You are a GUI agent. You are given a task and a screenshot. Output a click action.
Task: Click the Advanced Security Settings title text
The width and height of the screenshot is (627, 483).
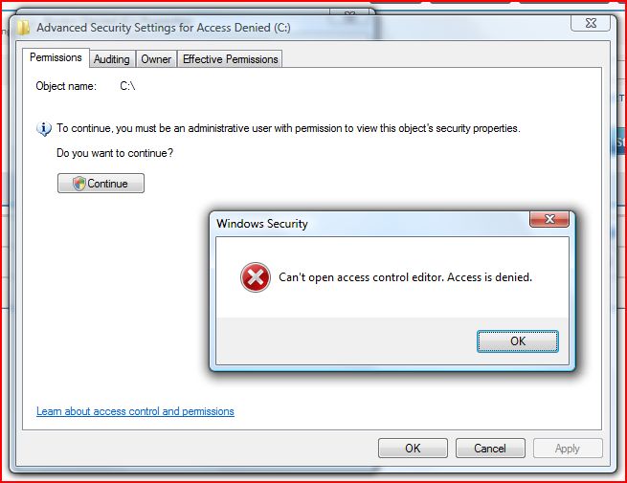tap(164, 28)
